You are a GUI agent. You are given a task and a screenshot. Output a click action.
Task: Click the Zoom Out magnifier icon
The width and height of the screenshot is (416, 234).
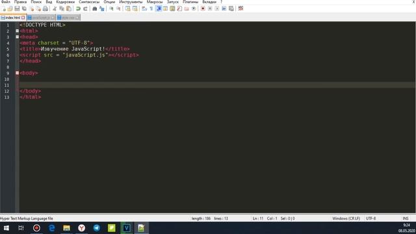(118, 8)
